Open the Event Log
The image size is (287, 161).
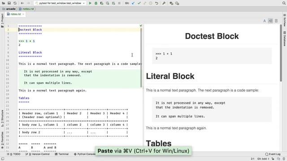273,154
